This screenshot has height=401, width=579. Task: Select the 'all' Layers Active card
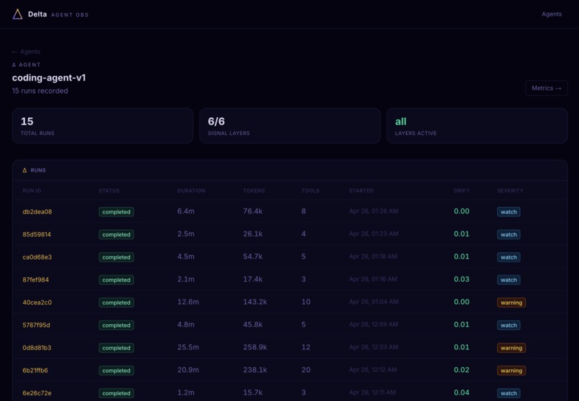coord(477,126)
